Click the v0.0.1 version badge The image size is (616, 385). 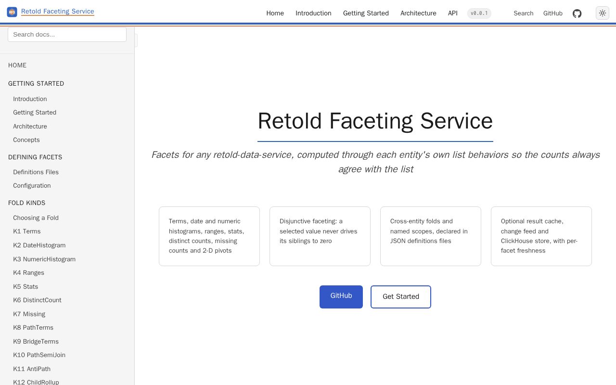479,13
